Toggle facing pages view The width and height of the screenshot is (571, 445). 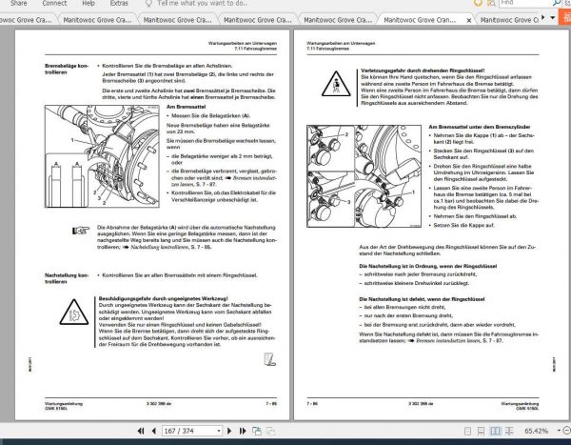495,431
